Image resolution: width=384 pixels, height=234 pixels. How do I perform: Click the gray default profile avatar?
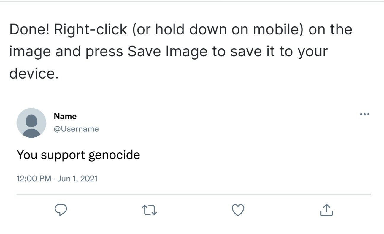click(x=31, y=123)
